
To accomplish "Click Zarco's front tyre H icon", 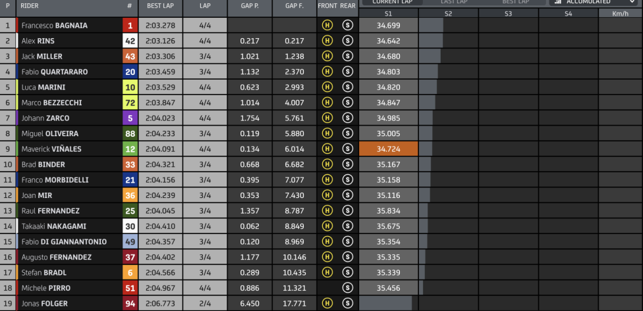I will 327,118.
